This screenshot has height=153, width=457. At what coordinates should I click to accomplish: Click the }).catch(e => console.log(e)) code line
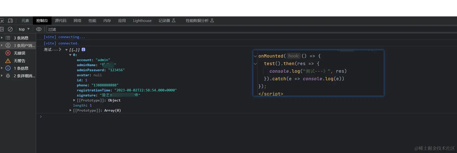coord(304,79)
